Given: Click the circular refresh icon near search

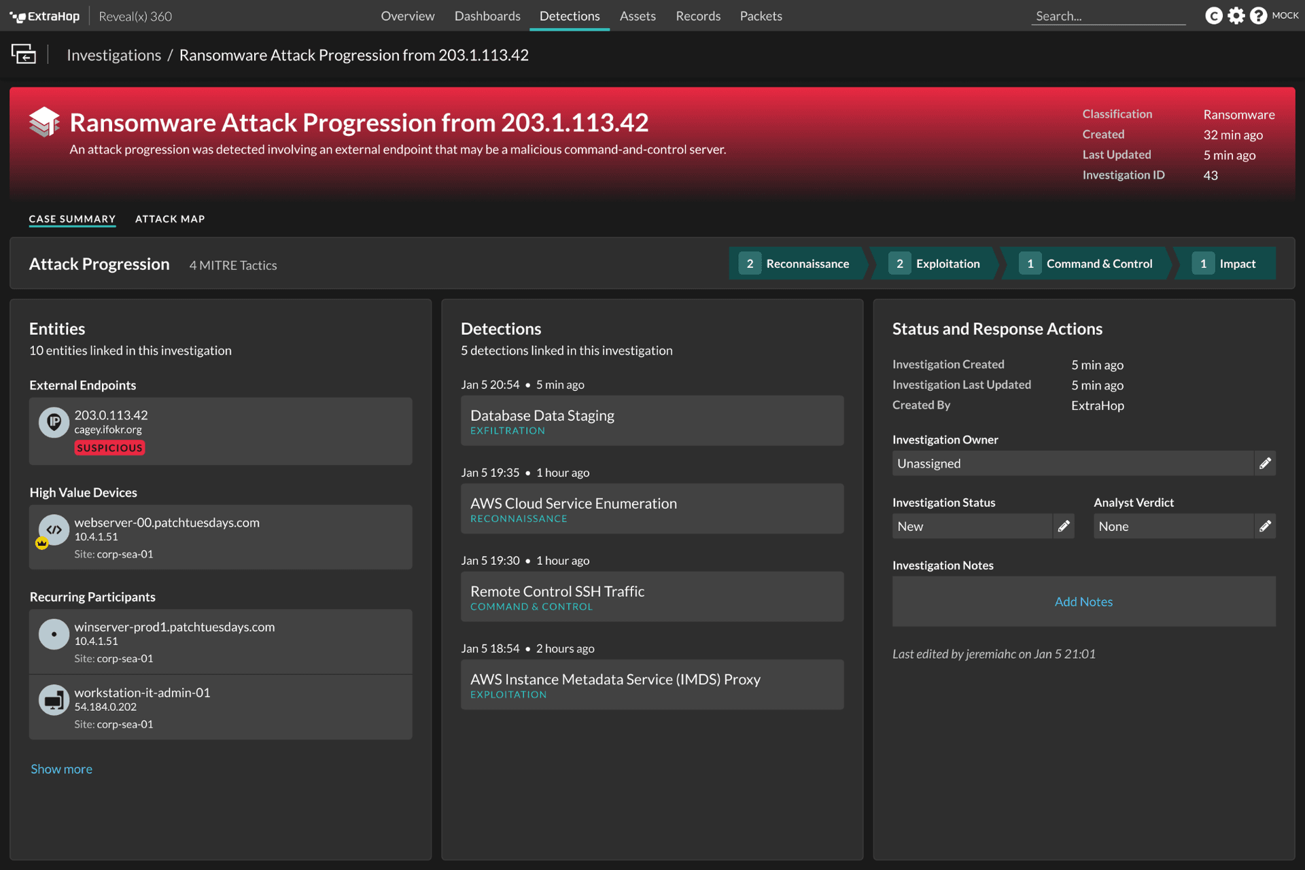Looking at the screenshot, I should [1213, 16].
